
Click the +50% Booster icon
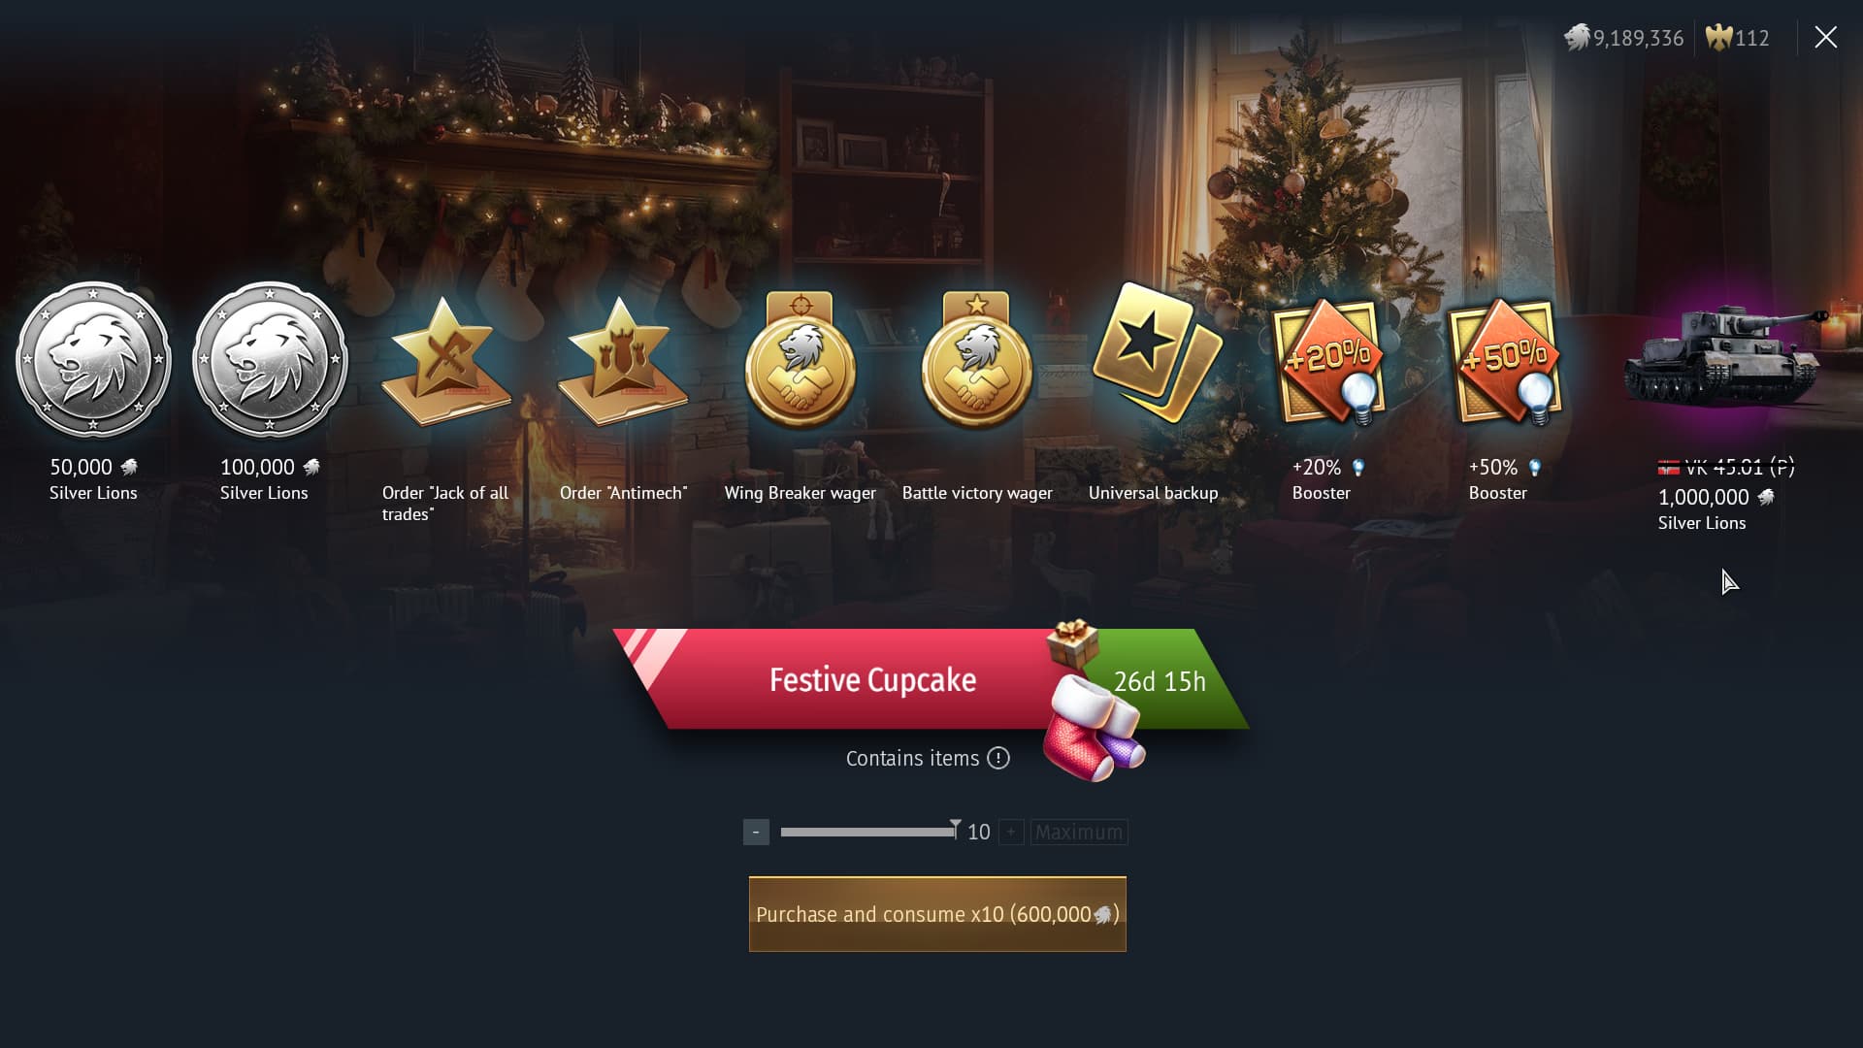point(1506,362)
